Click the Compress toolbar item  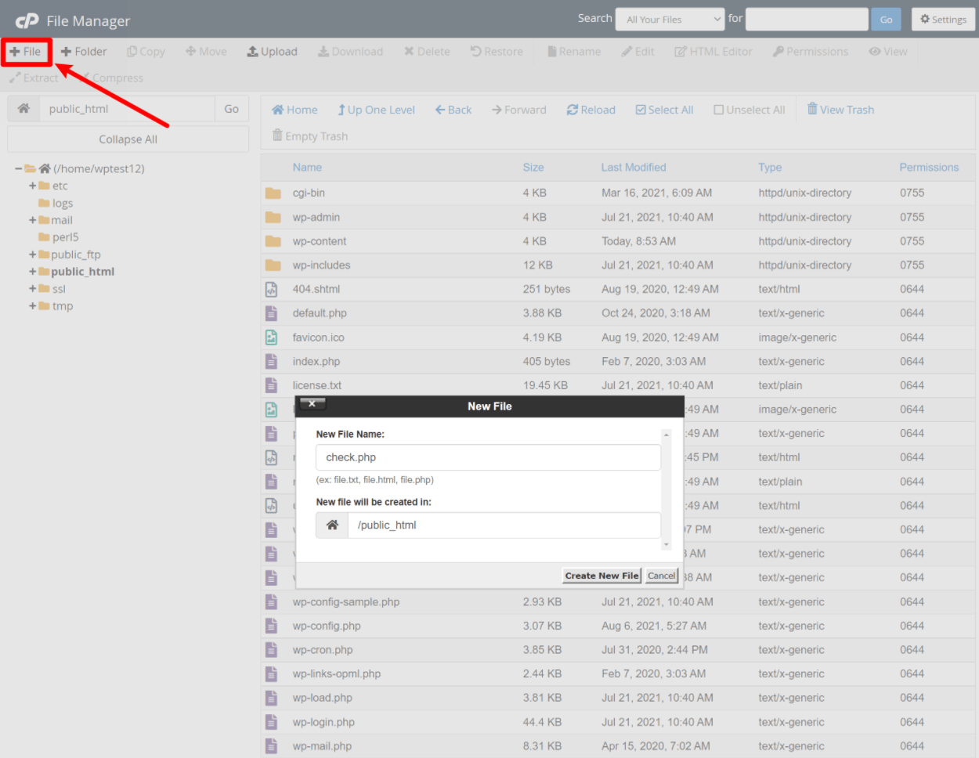pos(112,78)
